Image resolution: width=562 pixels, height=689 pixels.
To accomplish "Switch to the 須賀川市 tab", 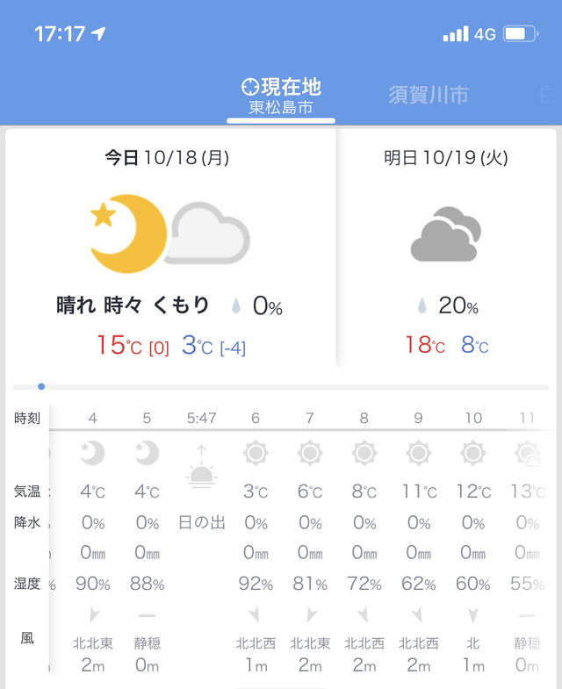I will coord(429,95).
